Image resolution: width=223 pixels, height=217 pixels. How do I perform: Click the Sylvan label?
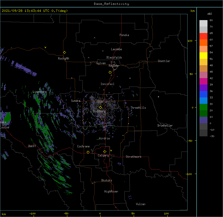[x=101, y=63]
